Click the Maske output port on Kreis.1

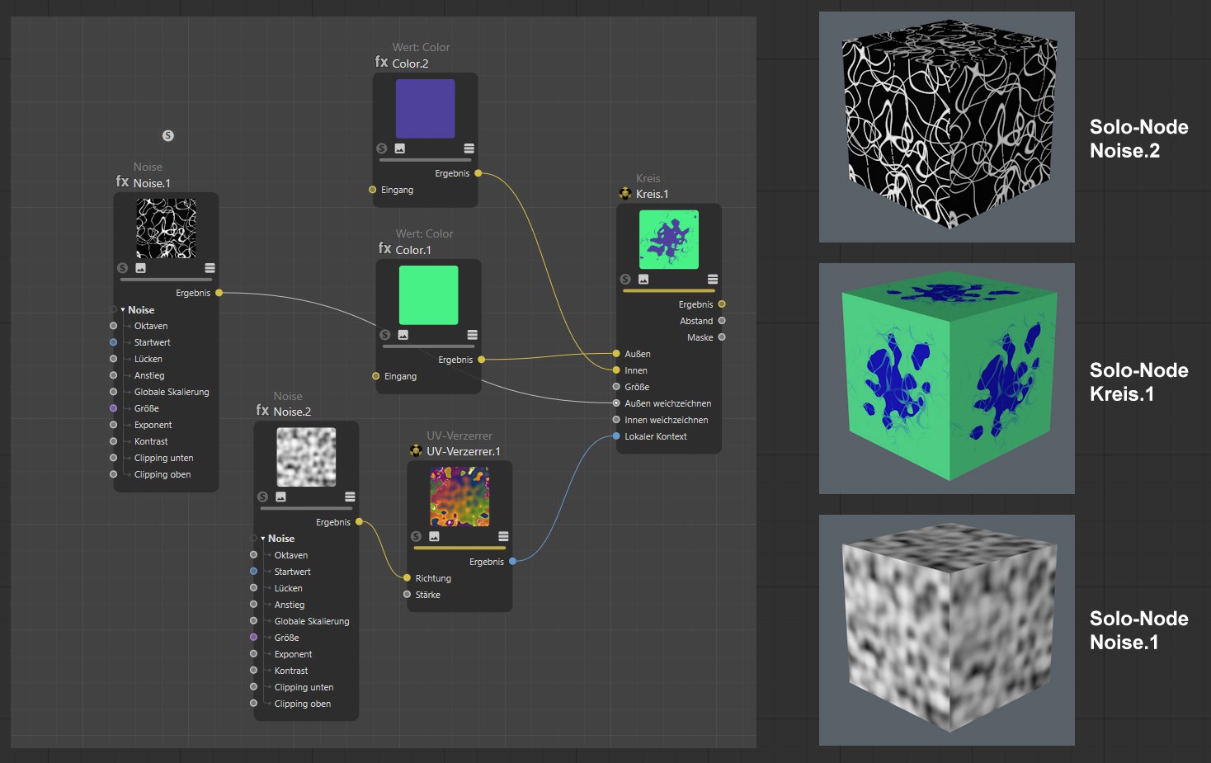coord(722,337)
